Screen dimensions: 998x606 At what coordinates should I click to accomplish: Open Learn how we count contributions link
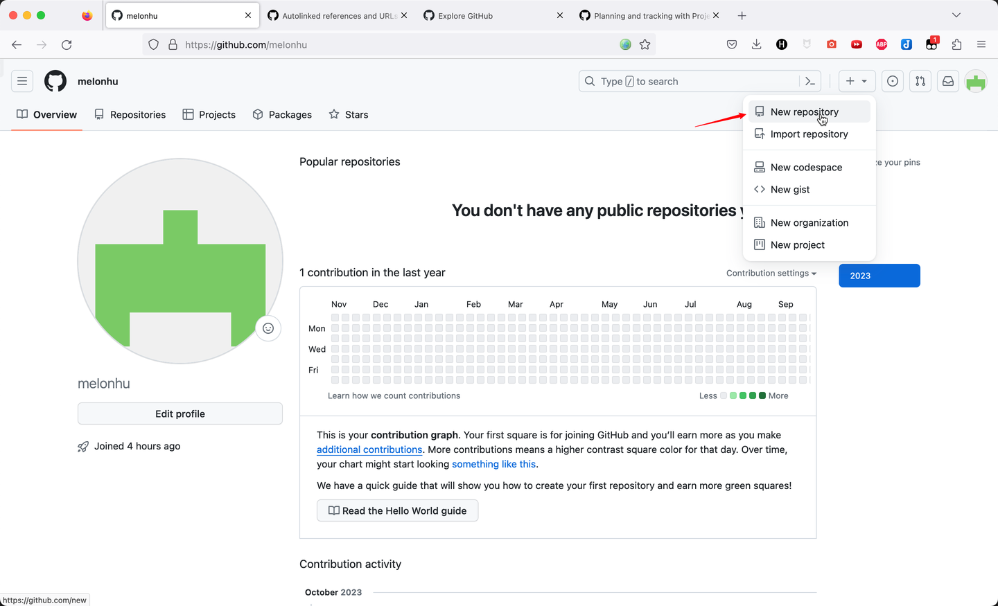tap(394, 395)
